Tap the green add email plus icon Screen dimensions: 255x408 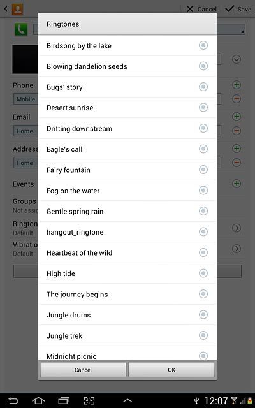point(237,116)
